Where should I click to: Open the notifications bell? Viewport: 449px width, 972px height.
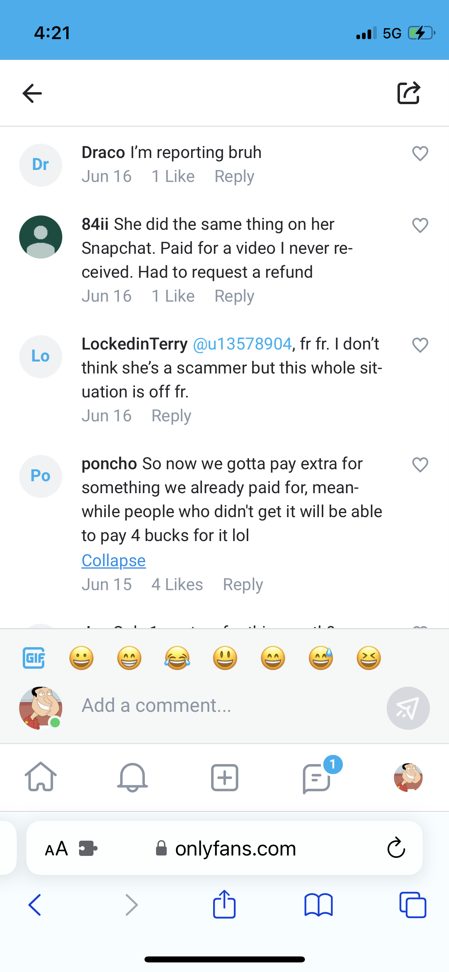[x=133, y=777]
